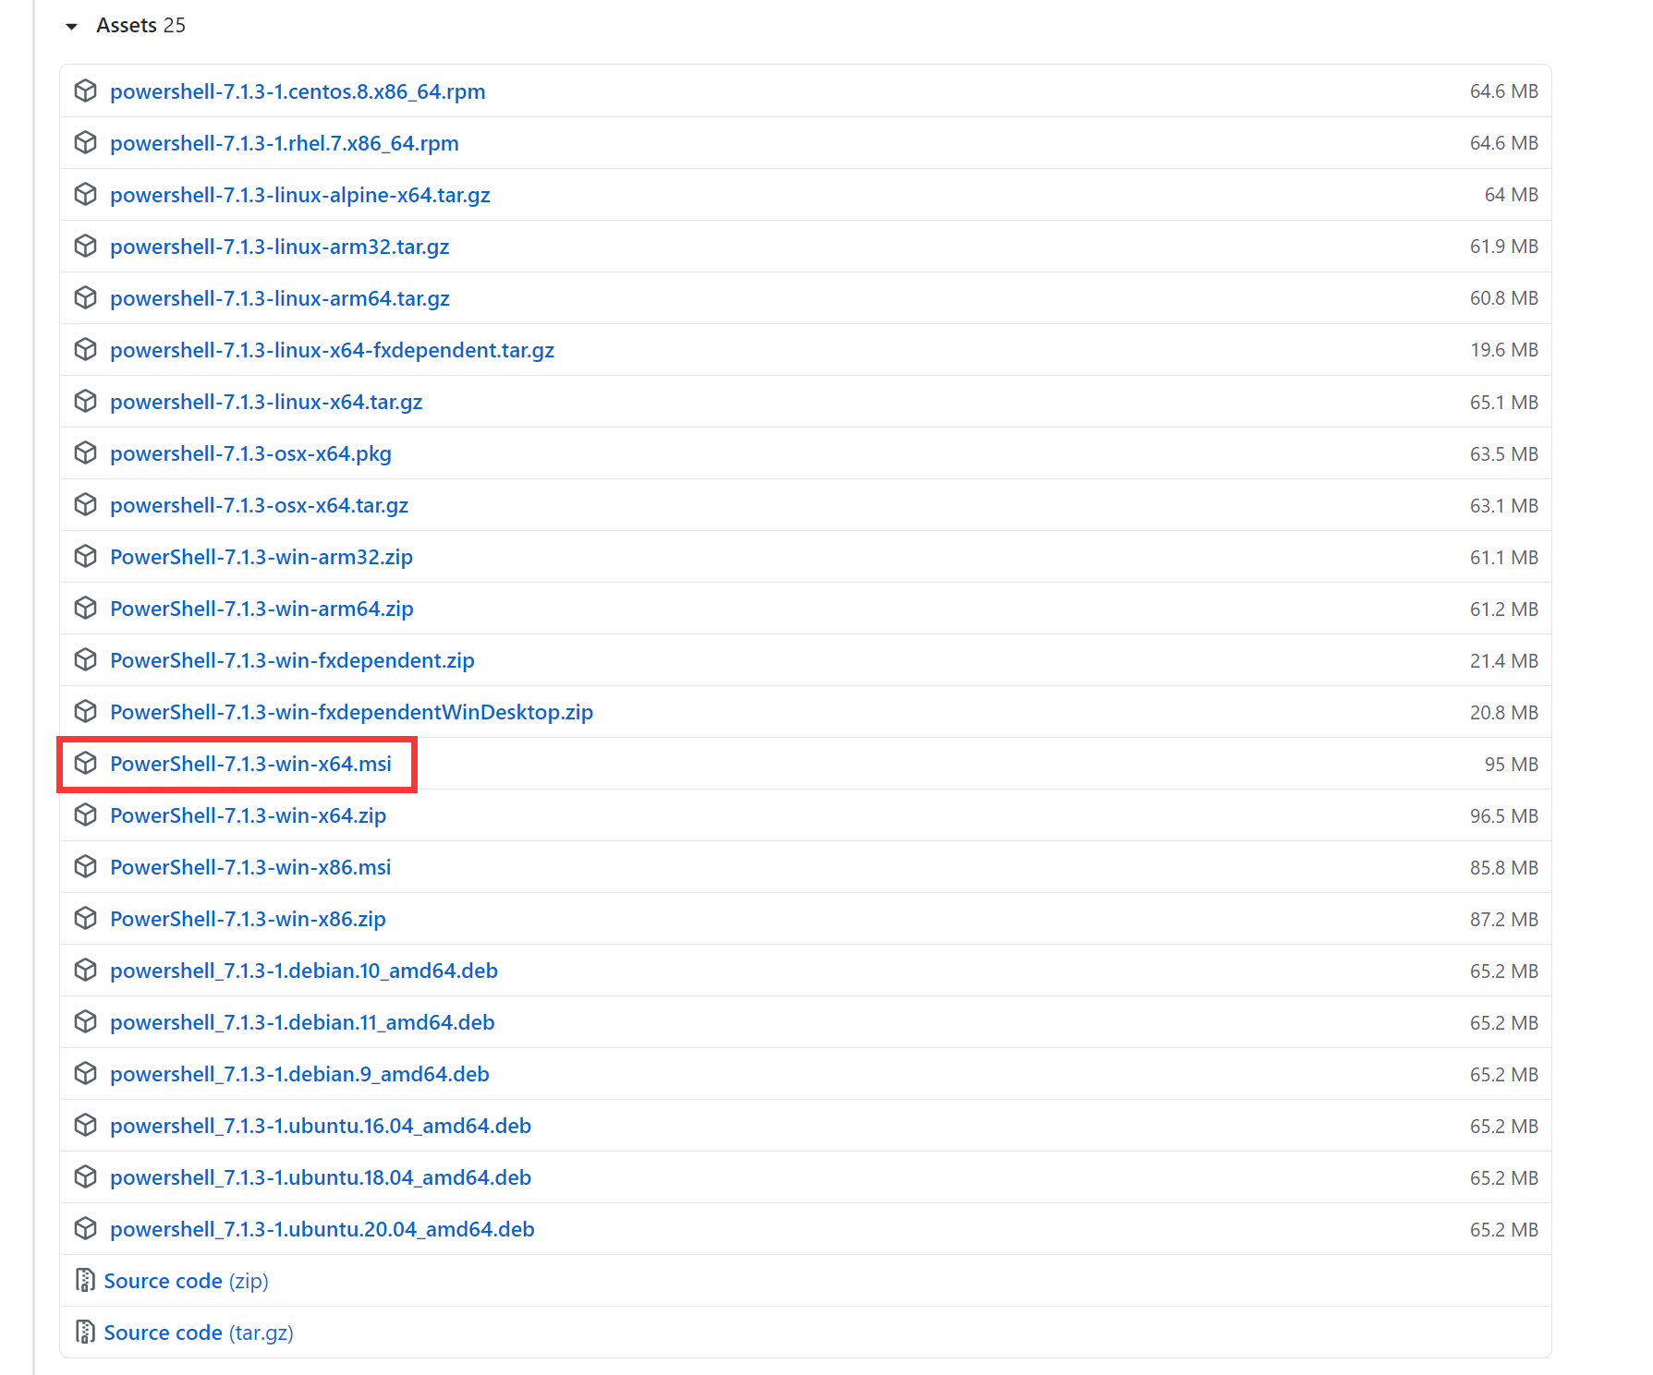
Task: Click package icon beside win-arm64.zip
Action: pyautogui.click(x=85, y=608)
